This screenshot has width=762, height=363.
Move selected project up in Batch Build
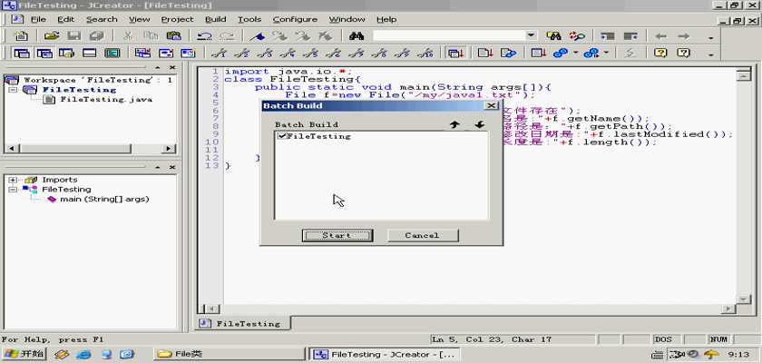coord(454,125)
